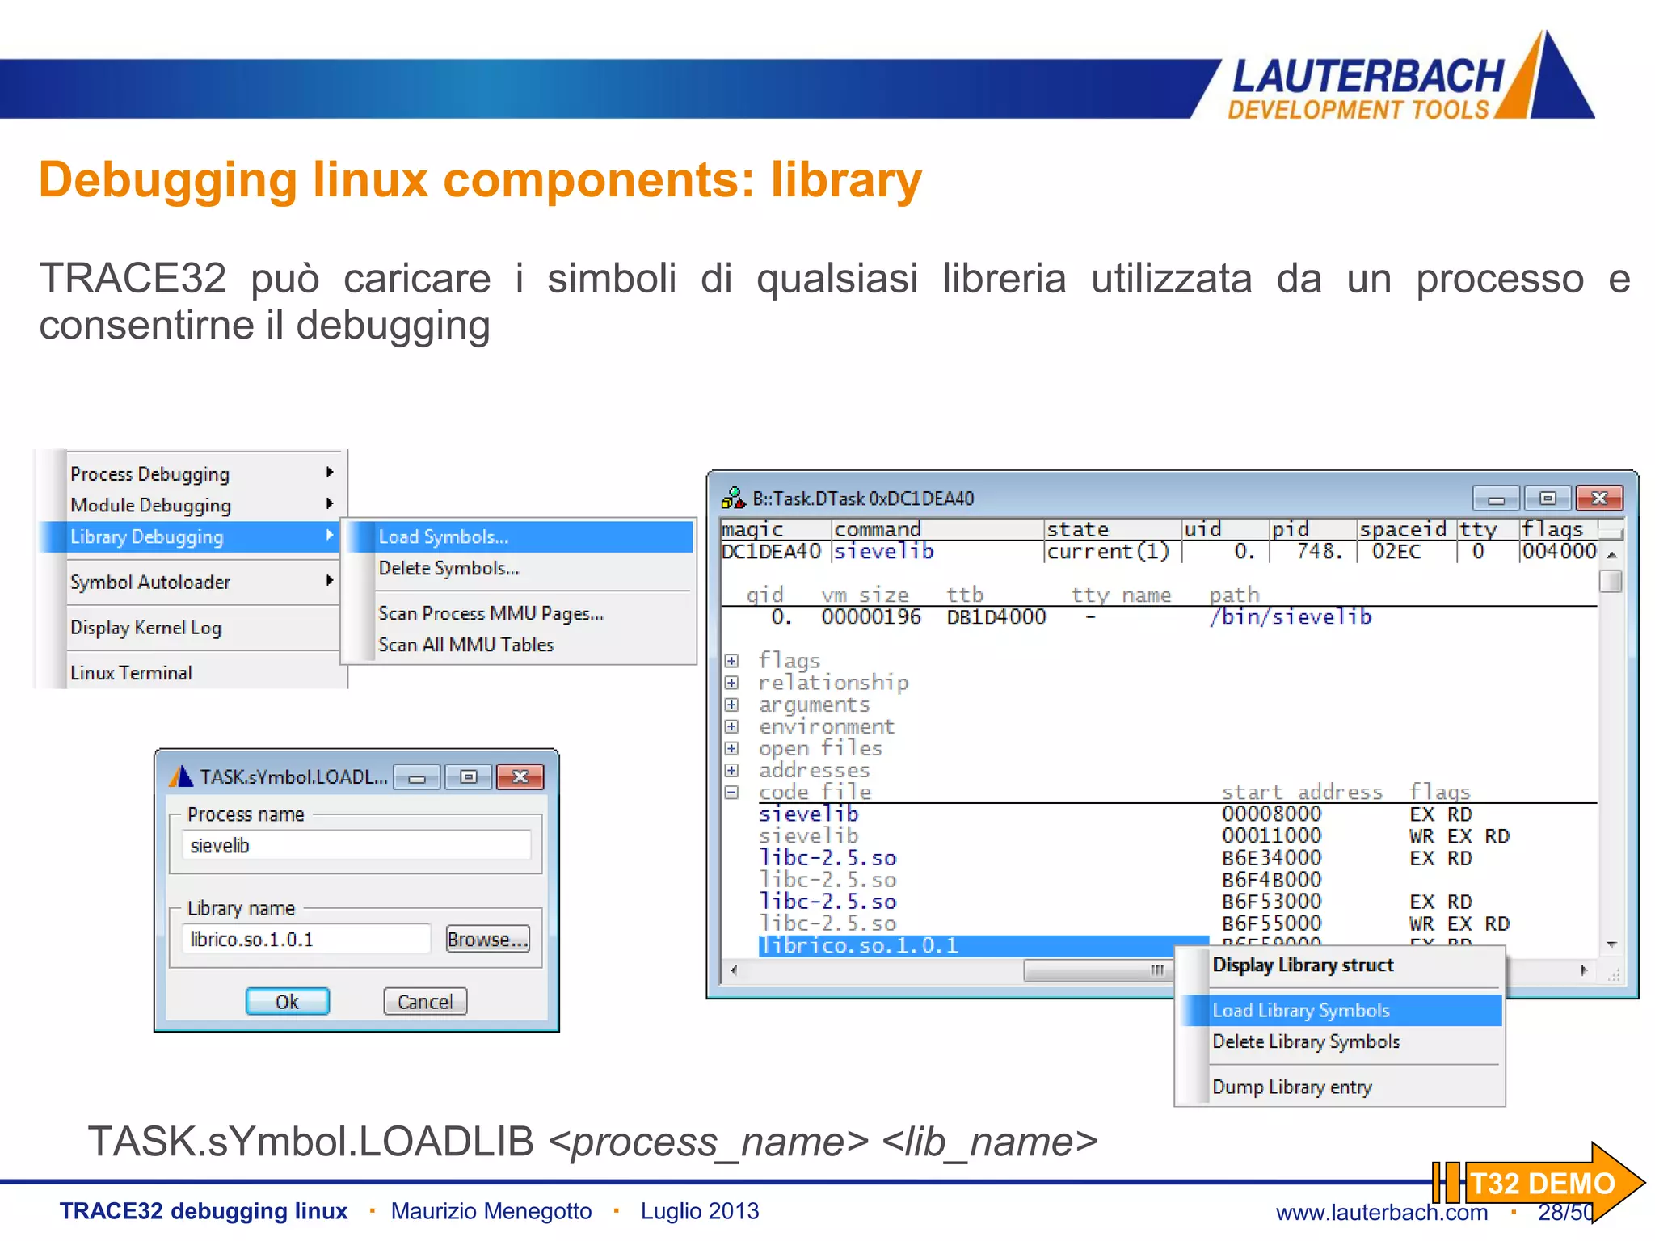Minimize the B::Task.DTask window
This screenshot has height=1241, width=1655.
click(x=1496, y=498)
